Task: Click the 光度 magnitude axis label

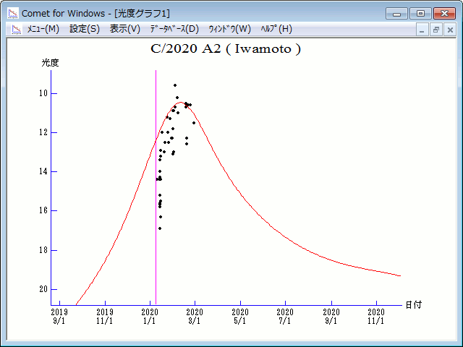Action: pos(50,63)
